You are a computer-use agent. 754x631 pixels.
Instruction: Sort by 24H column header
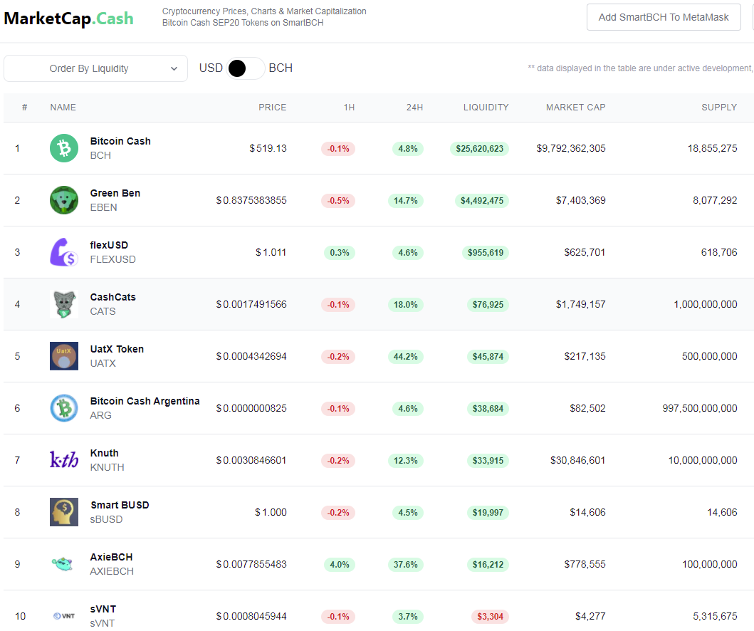[414, 108]
